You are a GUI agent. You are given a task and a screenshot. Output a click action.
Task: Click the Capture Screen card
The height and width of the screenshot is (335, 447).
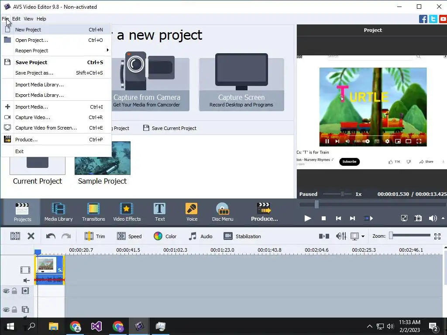[x=241, y=82]
